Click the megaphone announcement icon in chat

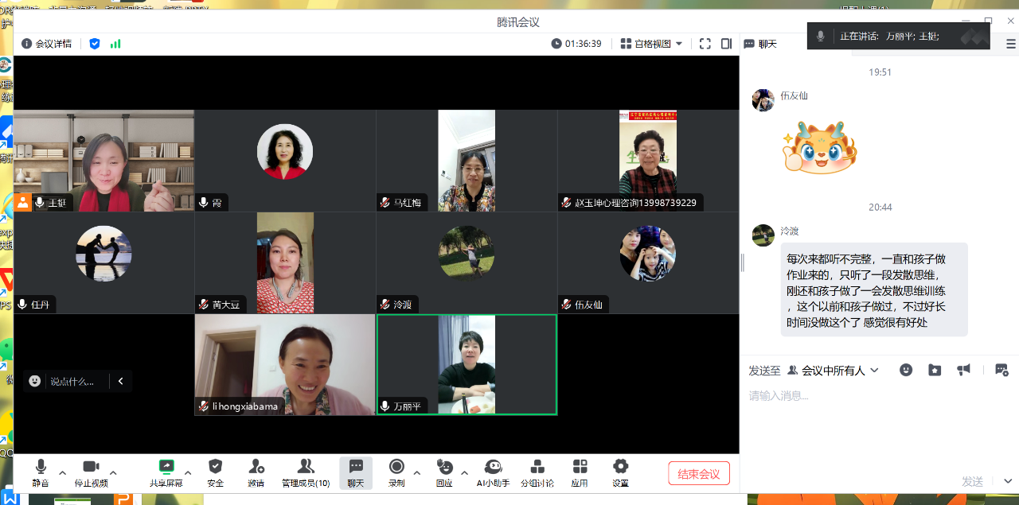964,370
